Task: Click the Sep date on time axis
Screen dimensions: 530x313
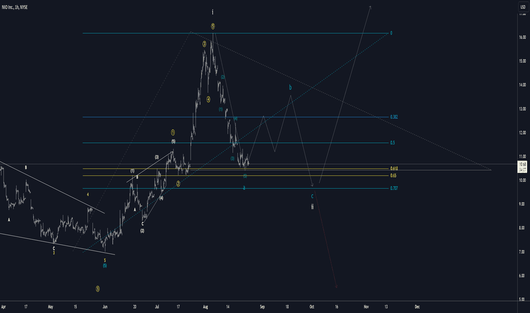Action: pyautogui.click(x=262, y=307)
